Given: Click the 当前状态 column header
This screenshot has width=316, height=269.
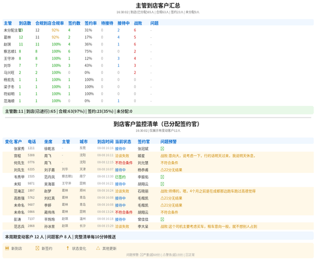Looking at the screenshot, I should click(x=123, y=141).
